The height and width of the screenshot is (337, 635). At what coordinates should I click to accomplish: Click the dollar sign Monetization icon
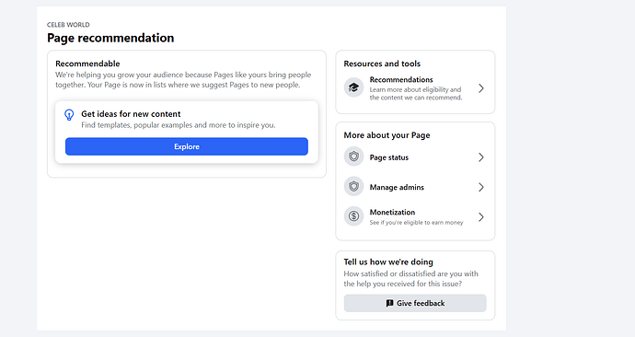pos(353,216)
